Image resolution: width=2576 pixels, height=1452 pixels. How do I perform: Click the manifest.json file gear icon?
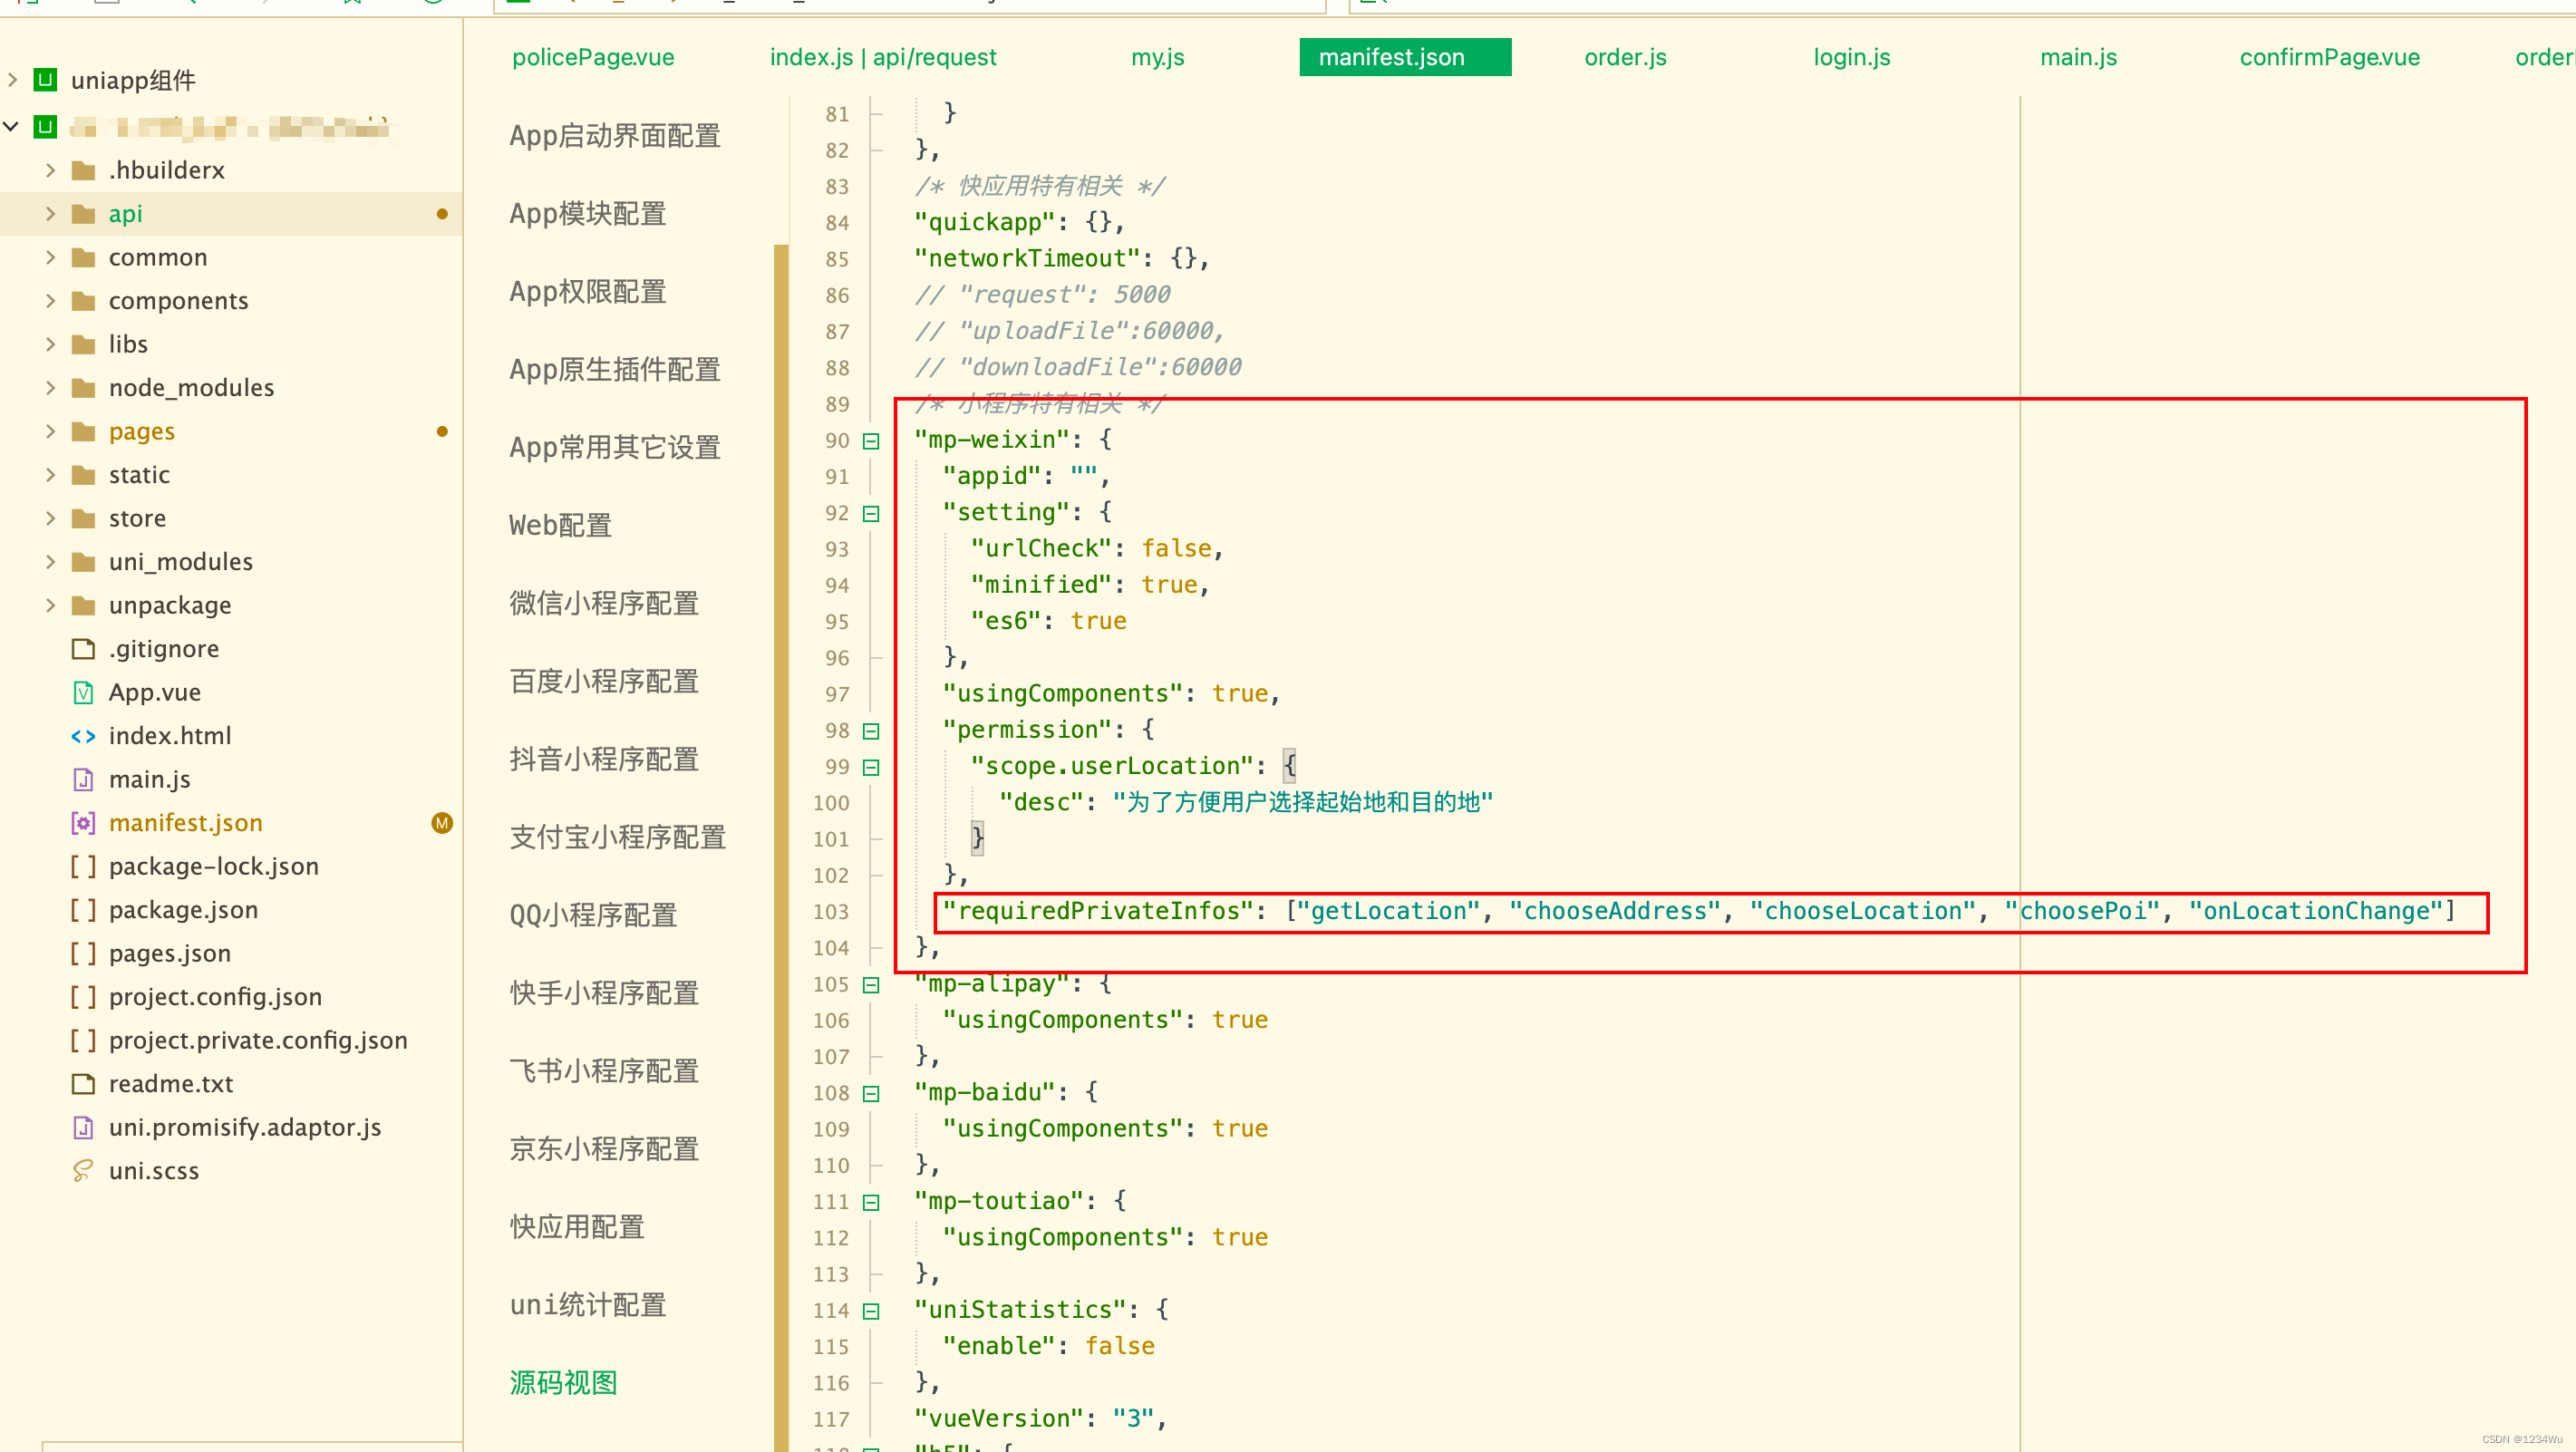pos(83,823)
